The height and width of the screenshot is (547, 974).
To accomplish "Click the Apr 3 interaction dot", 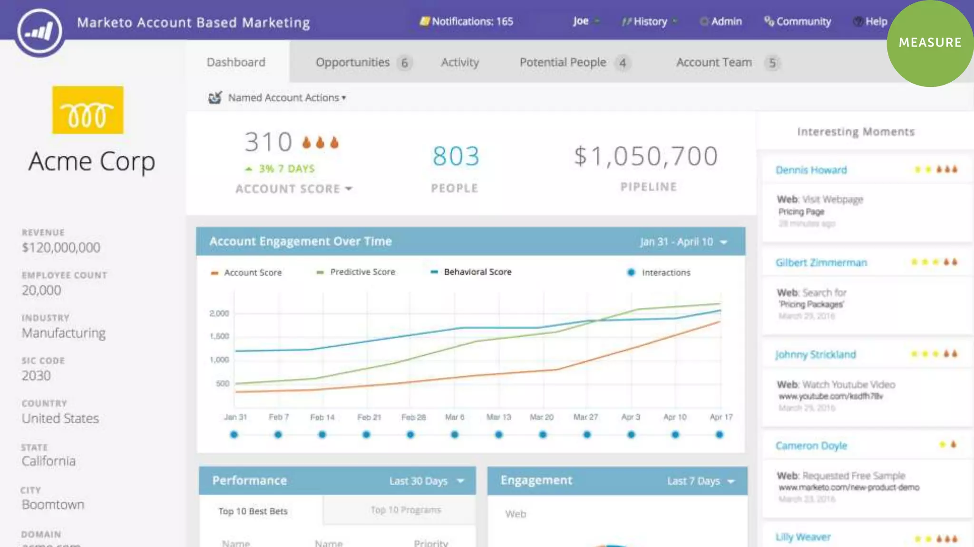I will point(631,434).
